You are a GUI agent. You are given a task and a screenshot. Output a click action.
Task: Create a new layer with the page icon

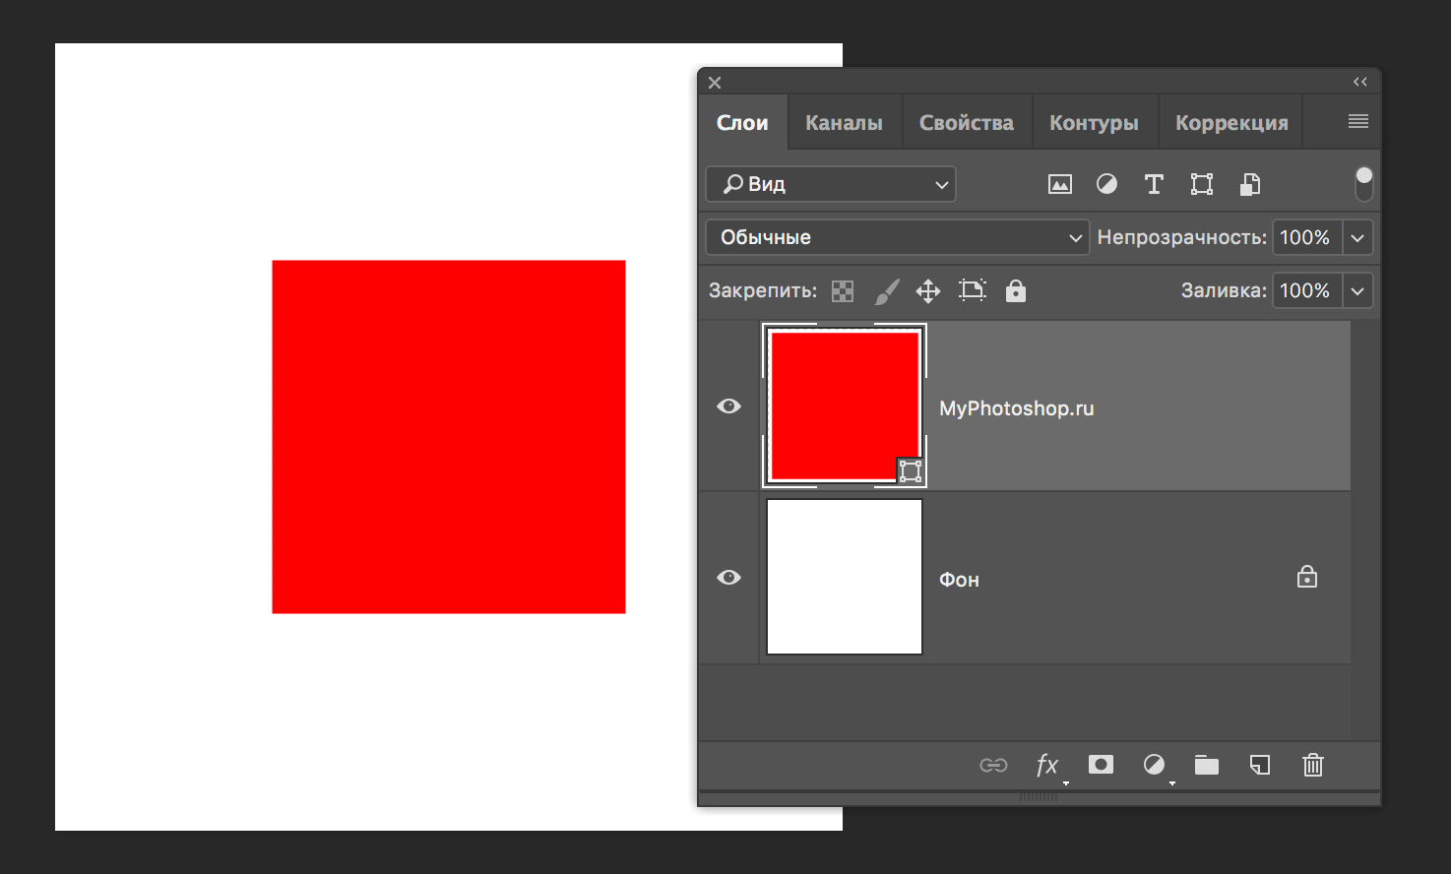coord(1259,765)
